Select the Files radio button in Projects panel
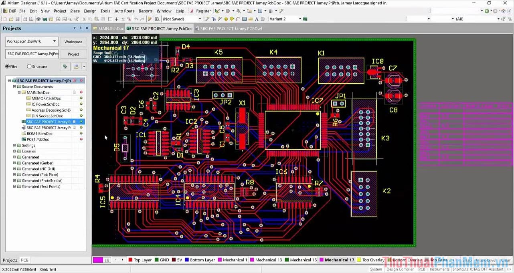 [x=7, y=66]
